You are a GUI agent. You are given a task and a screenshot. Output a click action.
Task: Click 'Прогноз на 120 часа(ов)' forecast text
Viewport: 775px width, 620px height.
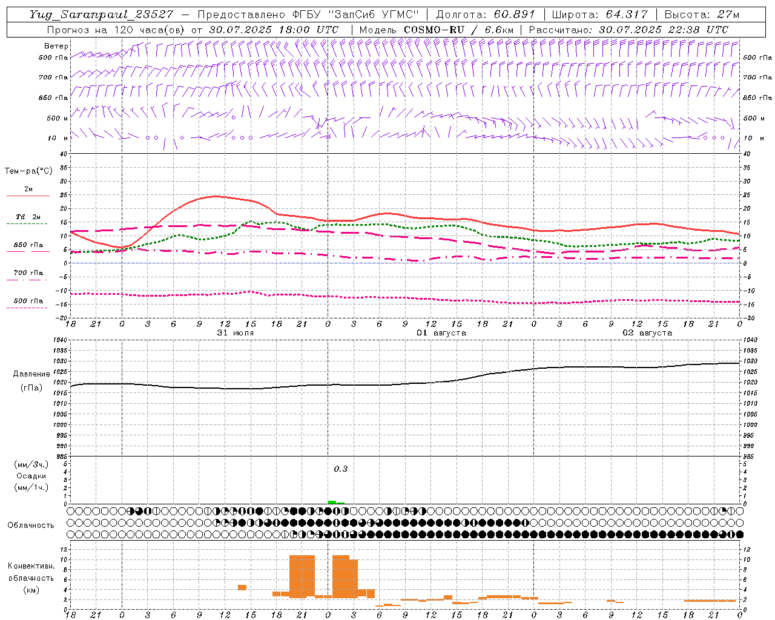coord(116,30)
